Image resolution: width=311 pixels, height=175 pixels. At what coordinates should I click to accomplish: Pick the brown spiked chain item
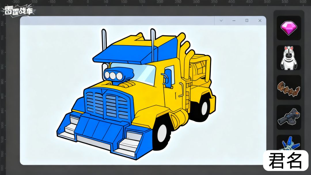[x=289, y=88]
